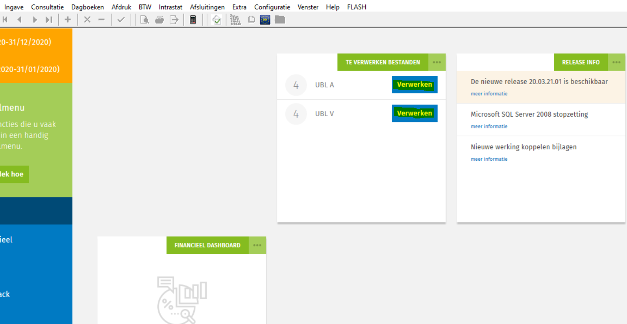Click the checkmark confirm icon
The height and width of the screenshot is (324, 627).
(121, 20)
